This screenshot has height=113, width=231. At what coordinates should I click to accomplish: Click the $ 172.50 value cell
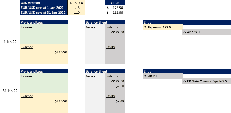[x=115, y=8]
